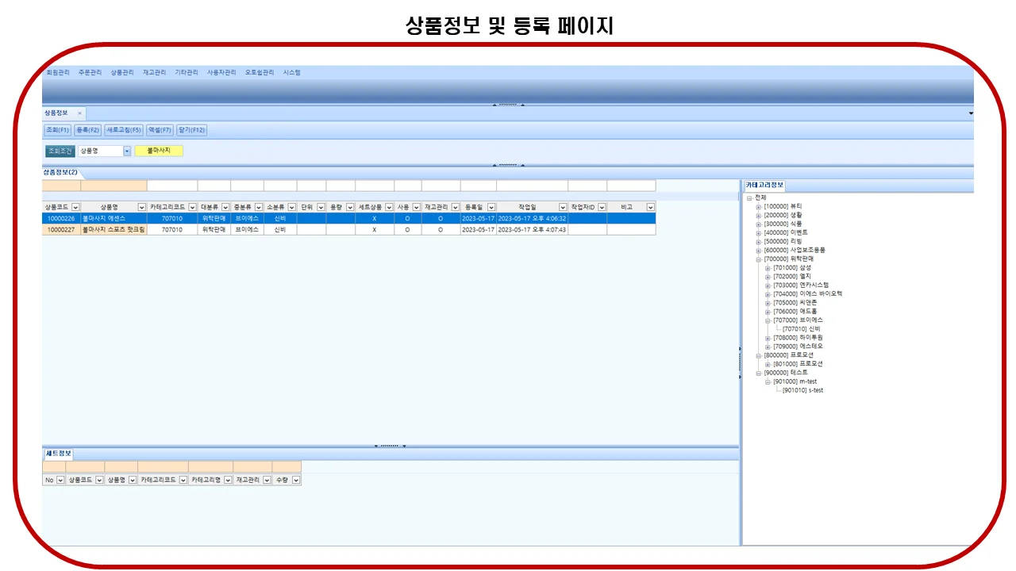Click the 엑셀(F7) export button
1016x571 pixels.
click(x=160, y=130)
